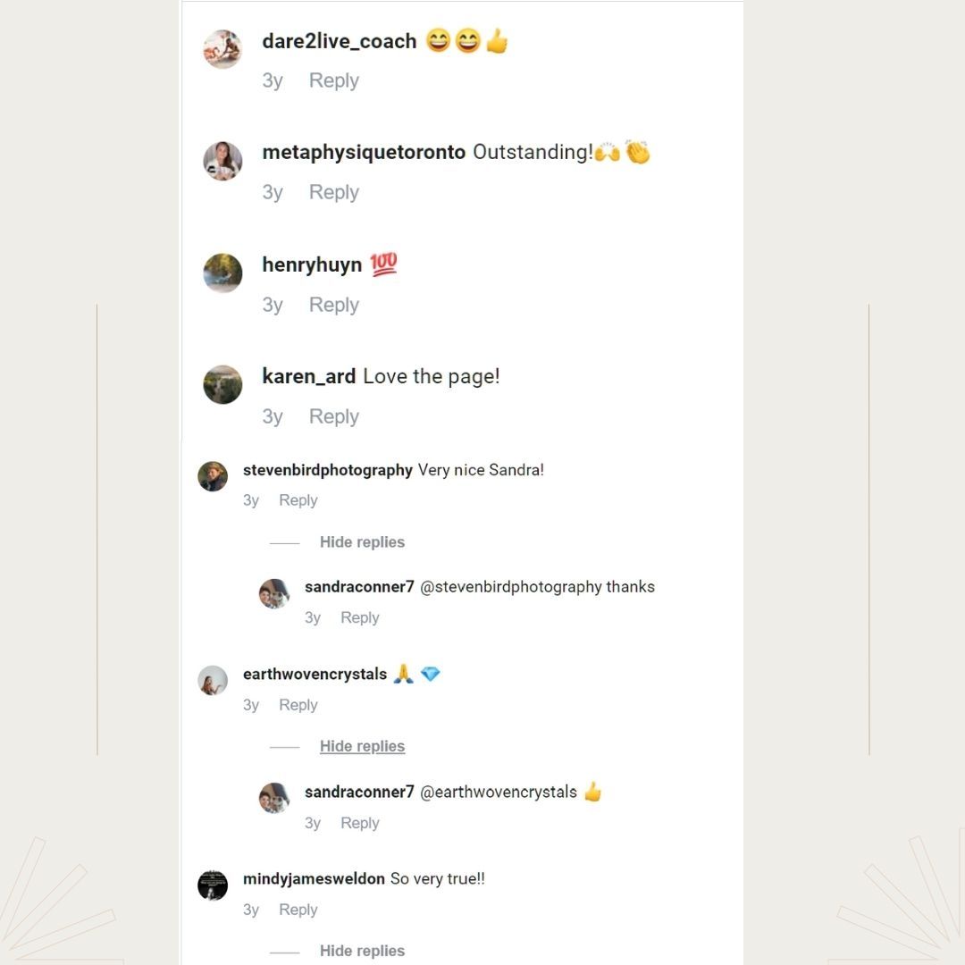Screen dimensions: 965x965
Task: Open metaphysiquetoronto's profile picture
Action: coord(222,161)
